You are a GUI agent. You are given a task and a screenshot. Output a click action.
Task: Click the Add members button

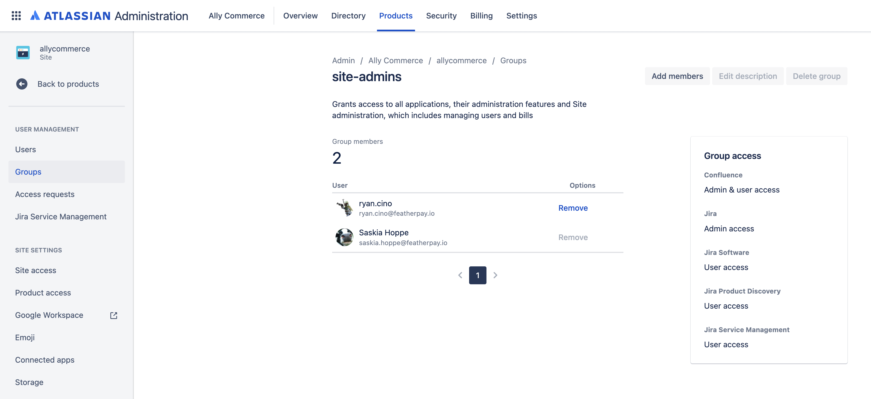(677, 76)
